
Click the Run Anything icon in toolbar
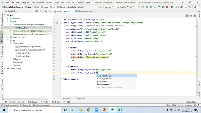click(177, 7)
